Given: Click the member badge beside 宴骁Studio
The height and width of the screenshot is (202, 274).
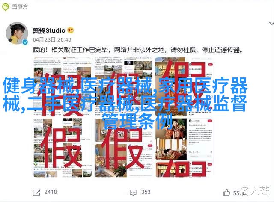Looking at the screenshot, I should click(71, 30).
